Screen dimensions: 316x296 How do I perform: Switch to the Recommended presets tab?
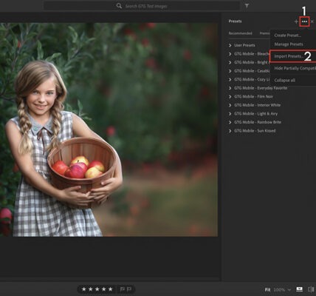(240, 33)
